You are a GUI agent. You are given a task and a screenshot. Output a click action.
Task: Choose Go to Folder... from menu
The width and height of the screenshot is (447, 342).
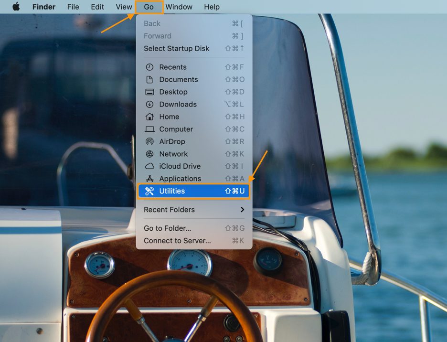pyautogui.click(x=168, y=228)
